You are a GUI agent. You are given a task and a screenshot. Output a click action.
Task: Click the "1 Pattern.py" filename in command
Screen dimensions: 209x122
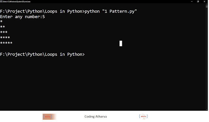click(120, 11)
